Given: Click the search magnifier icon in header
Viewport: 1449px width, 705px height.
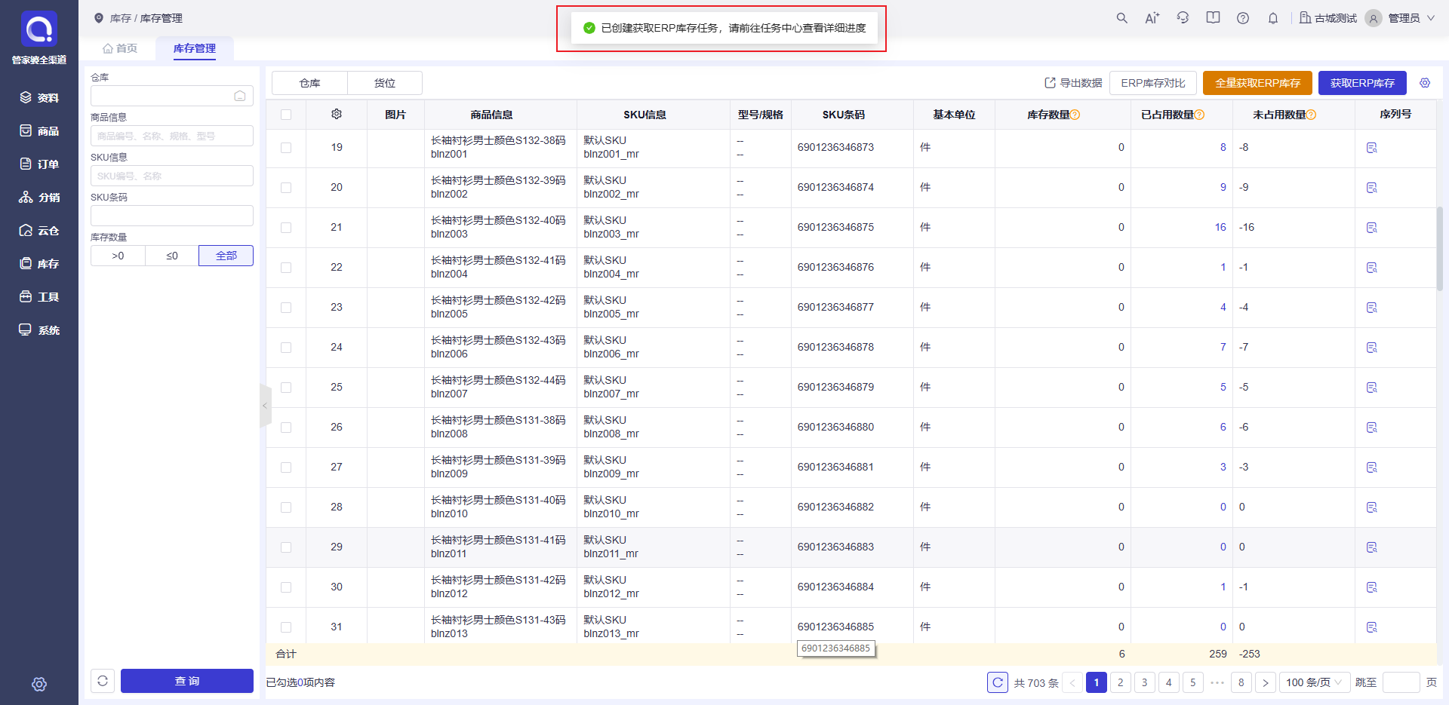Looking at the screenshot, I should pyautogui.click(x=1122, y=18).
